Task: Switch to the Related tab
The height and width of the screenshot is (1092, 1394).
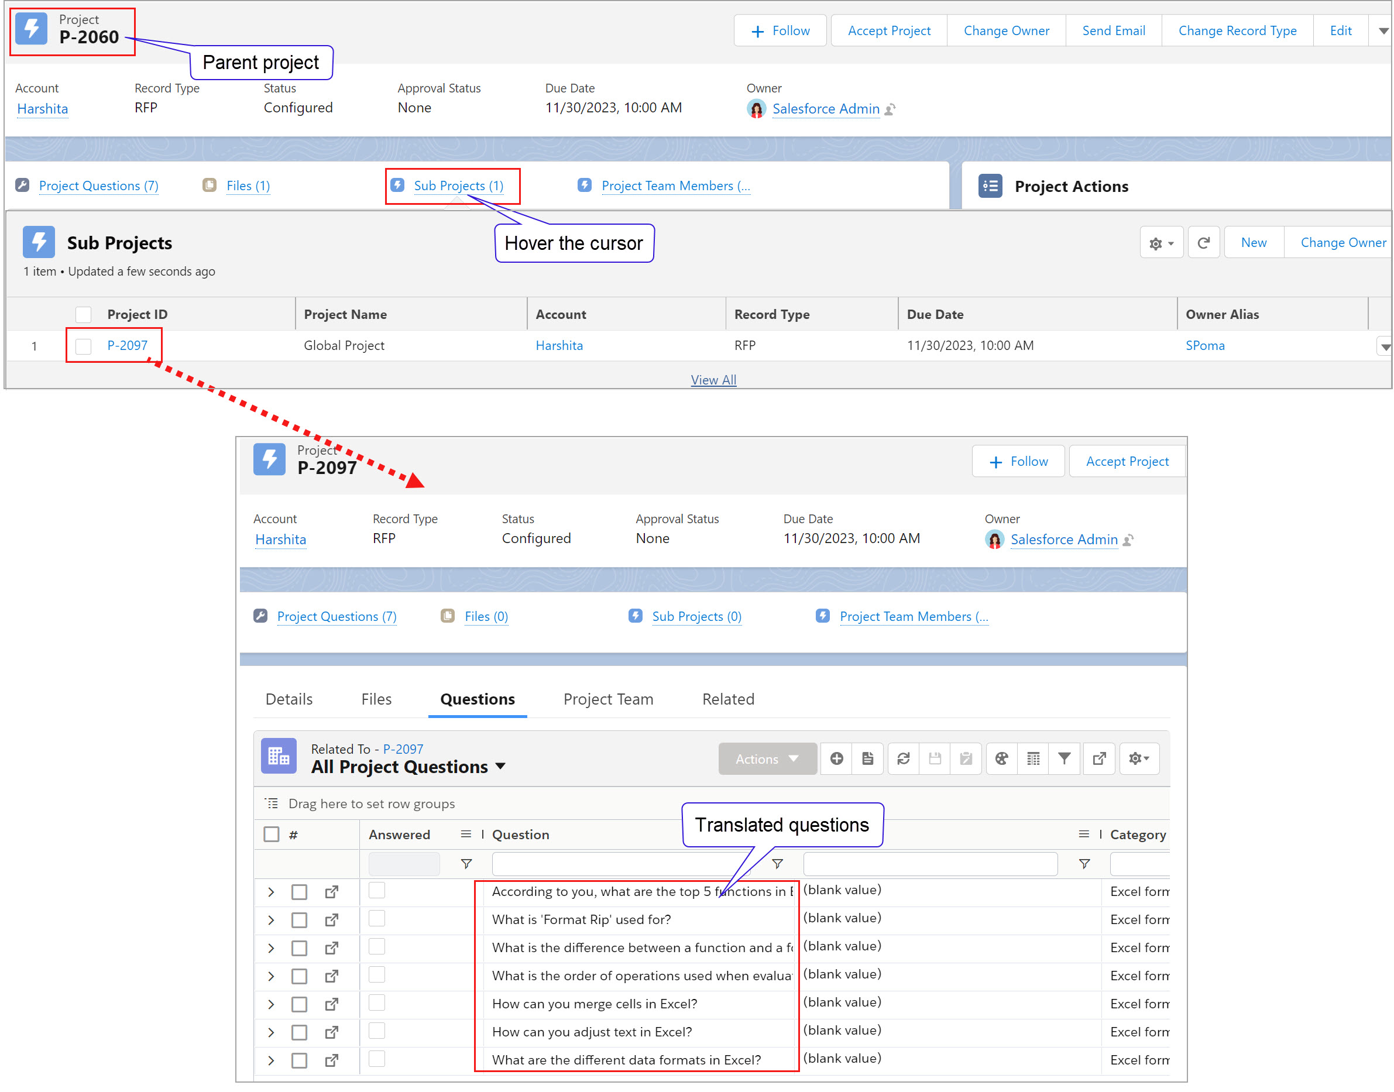Action: [x=729, y=699]
